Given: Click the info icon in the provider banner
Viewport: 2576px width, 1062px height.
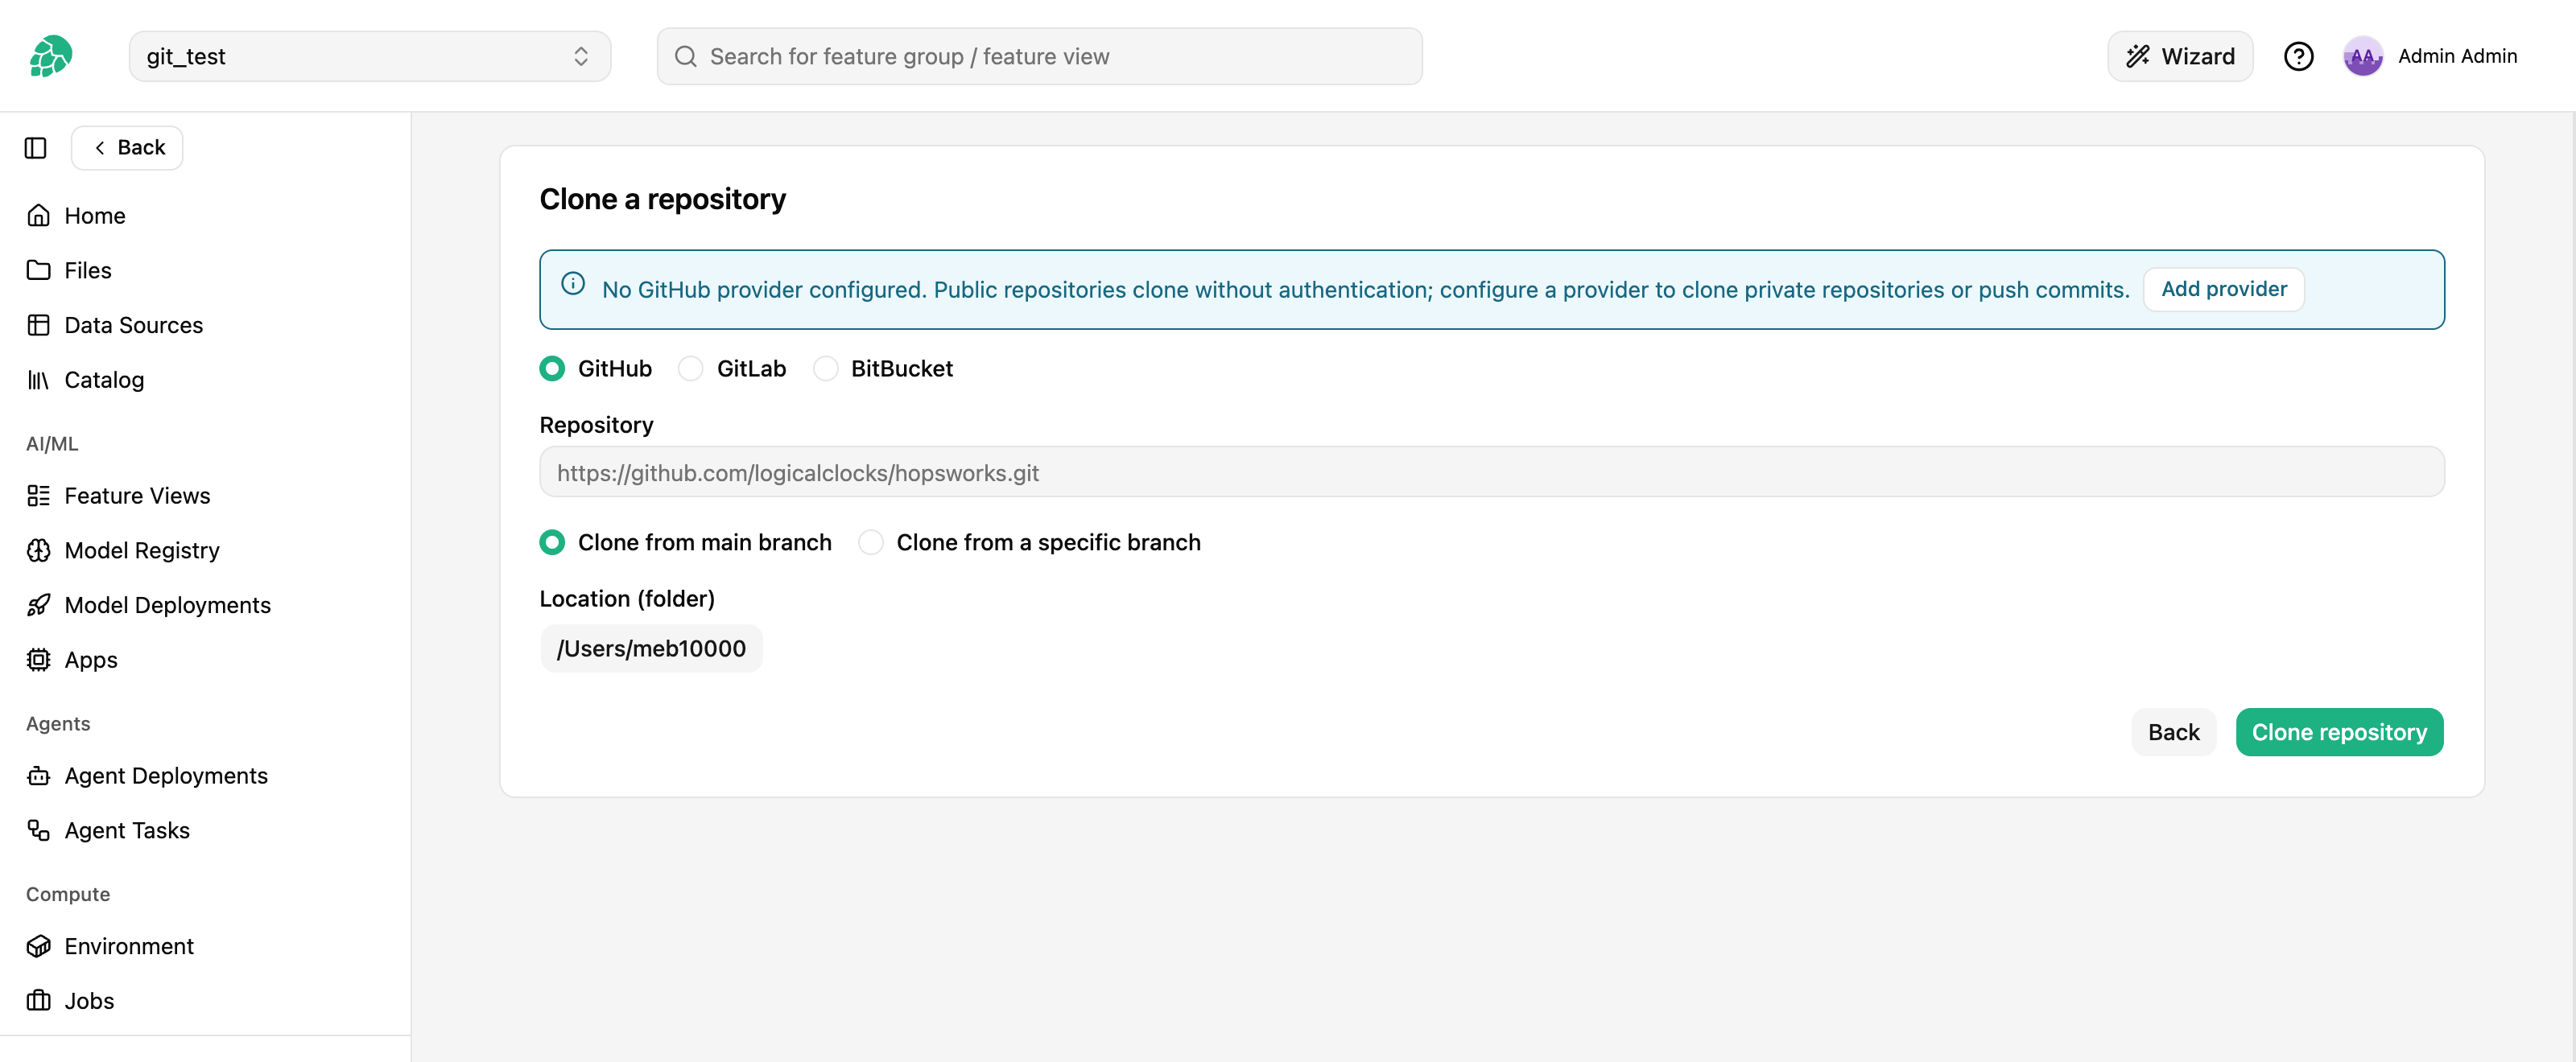Looking at the screenshot, I should pos(573,284).
